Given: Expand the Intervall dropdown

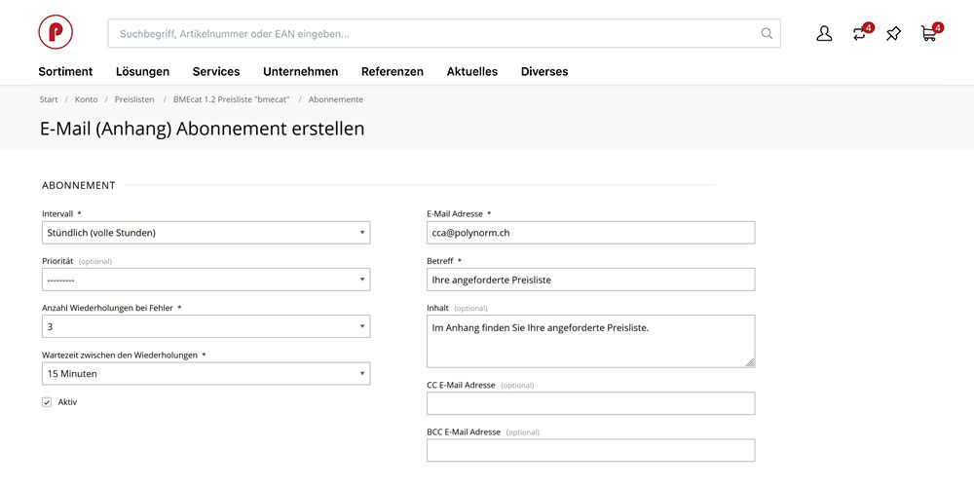Looking at the screenshot, I should pos(206,233).
